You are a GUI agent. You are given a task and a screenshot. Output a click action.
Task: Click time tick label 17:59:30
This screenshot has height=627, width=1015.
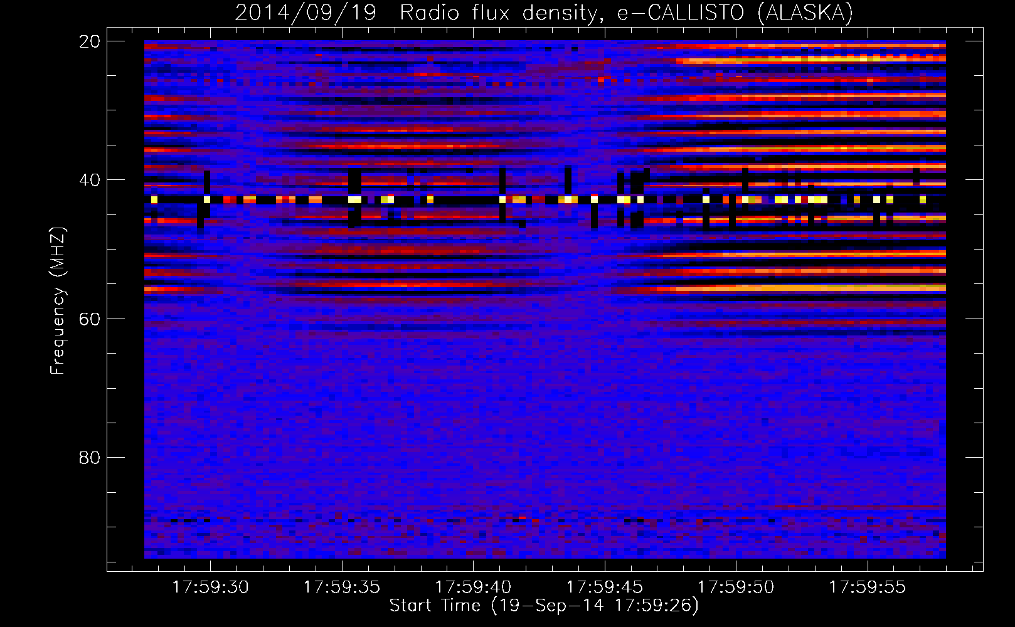pyautogui.click(x=211, y=587)
